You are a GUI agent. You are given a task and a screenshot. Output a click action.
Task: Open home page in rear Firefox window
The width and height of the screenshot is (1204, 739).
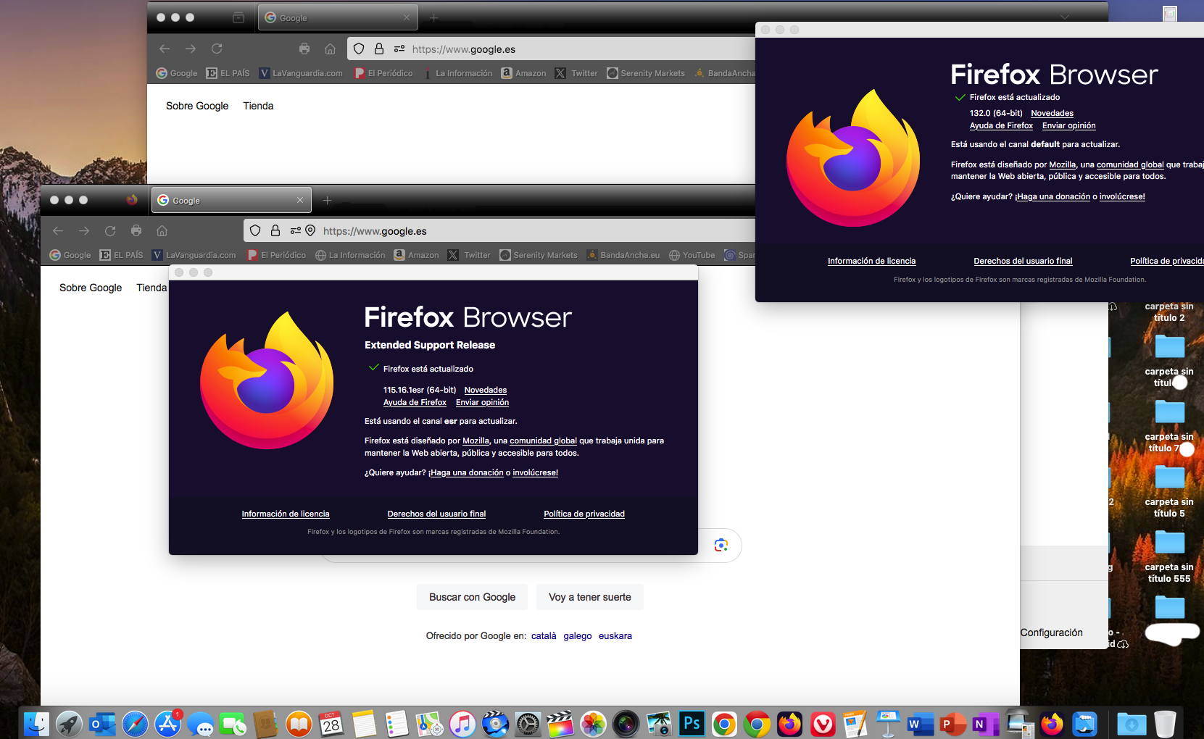330,49
